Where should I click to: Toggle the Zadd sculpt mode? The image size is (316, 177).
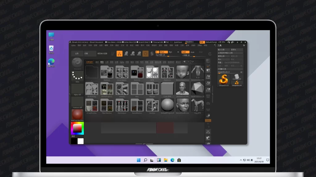pyautogui.click(x=185, y=52)
